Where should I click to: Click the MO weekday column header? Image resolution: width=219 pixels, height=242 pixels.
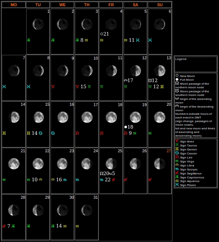(13, 5)
